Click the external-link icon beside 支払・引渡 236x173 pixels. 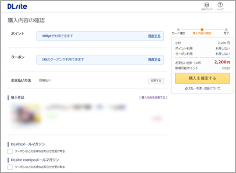[186, 89]
